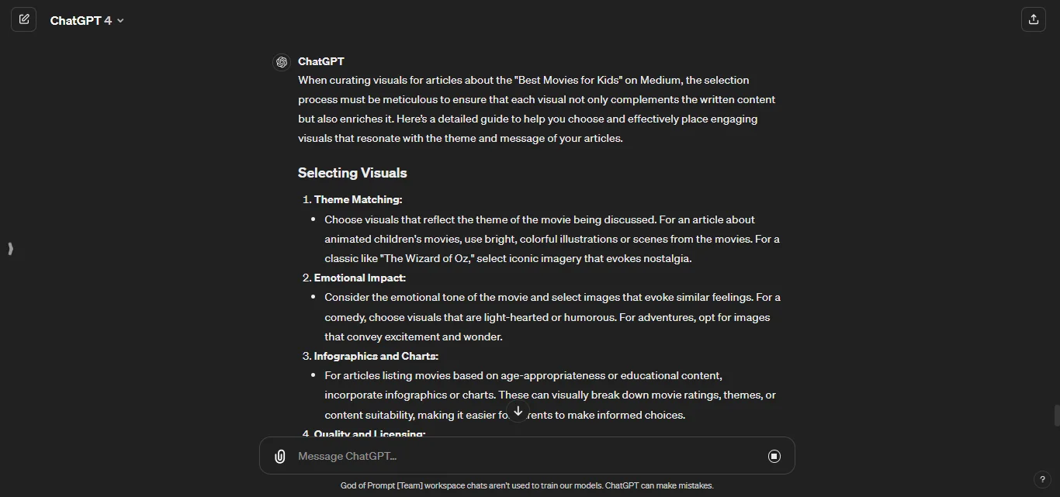Click the ChatGPT logo avatar beside the response
The image size is (1060, 497).
pos(282,61)
